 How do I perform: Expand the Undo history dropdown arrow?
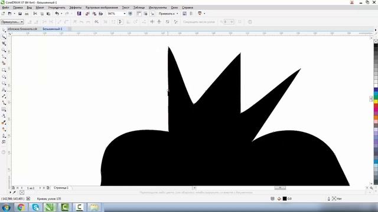[x=61, y=14]
